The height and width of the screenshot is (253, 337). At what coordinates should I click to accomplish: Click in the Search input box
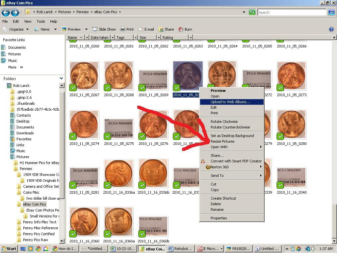pyautogui.click(x=292, y=12)
